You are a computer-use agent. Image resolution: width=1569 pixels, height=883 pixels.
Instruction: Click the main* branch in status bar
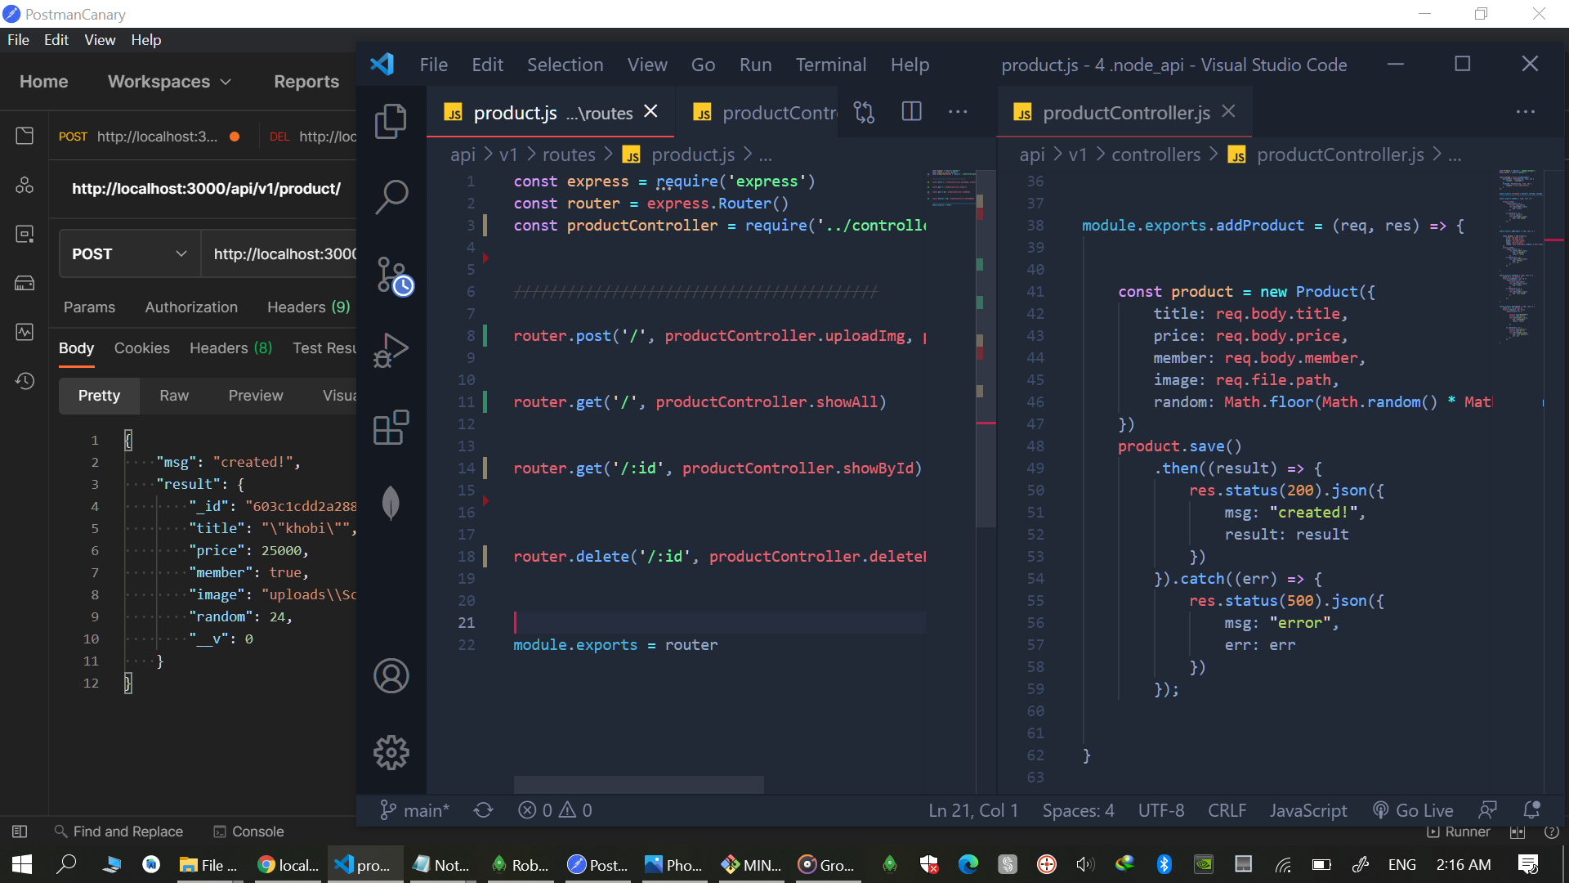tap(414, 810)
